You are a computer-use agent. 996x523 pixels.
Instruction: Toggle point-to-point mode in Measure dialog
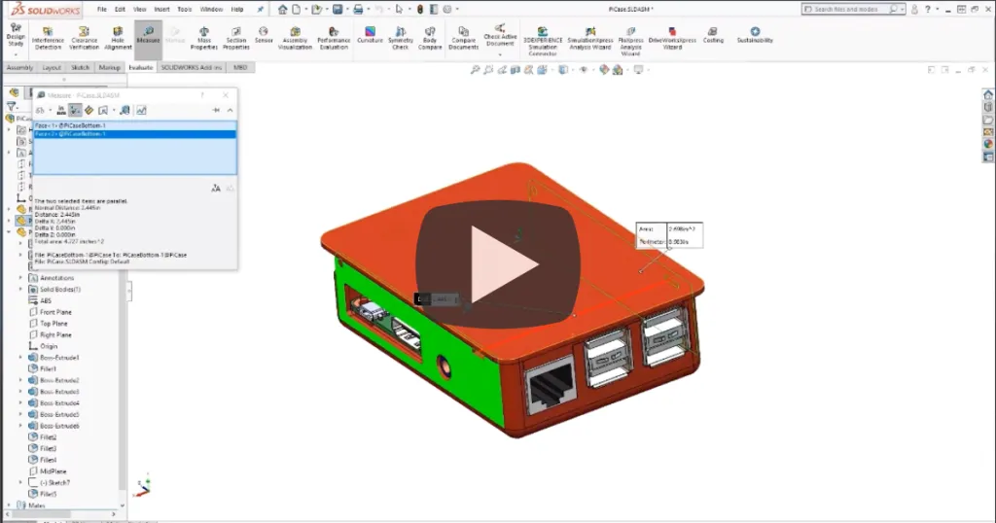pos(89,111)
